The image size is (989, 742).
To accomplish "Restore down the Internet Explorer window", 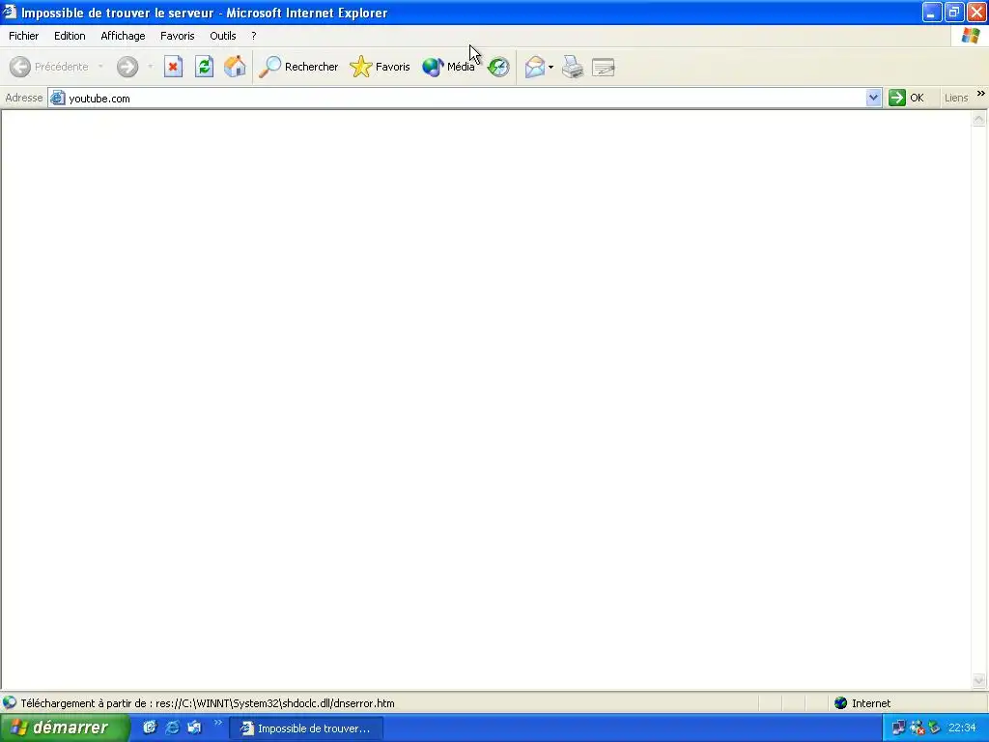I will tap(953, 13).
